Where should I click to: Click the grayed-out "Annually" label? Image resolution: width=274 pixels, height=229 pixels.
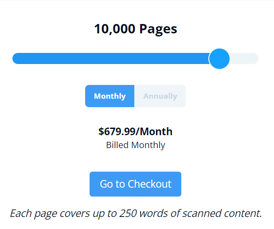click(x=160, y=96)
